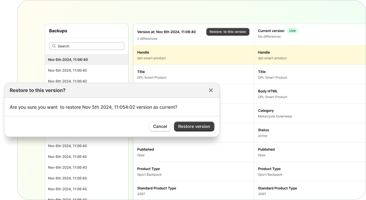This screenshot has width=366, height=200.
Task: Click the 2 differences text under Version at
Action: (x=147, y=39)
